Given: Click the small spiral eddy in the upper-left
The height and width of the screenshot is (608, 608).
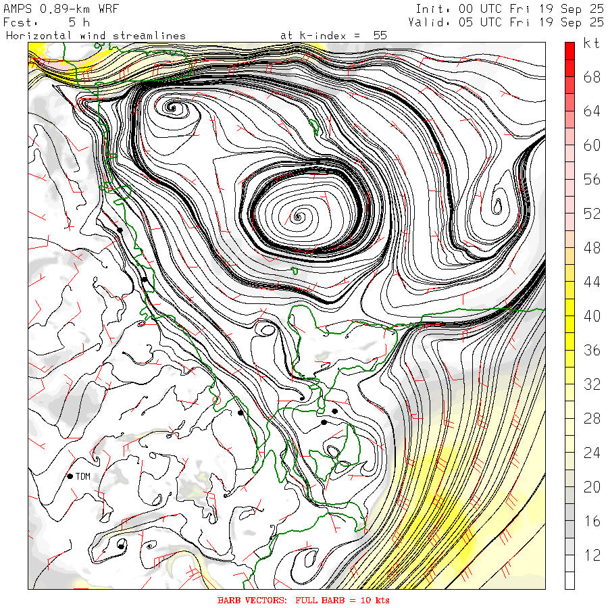Looking at the screenshot, I should click(x=171, y=107).
